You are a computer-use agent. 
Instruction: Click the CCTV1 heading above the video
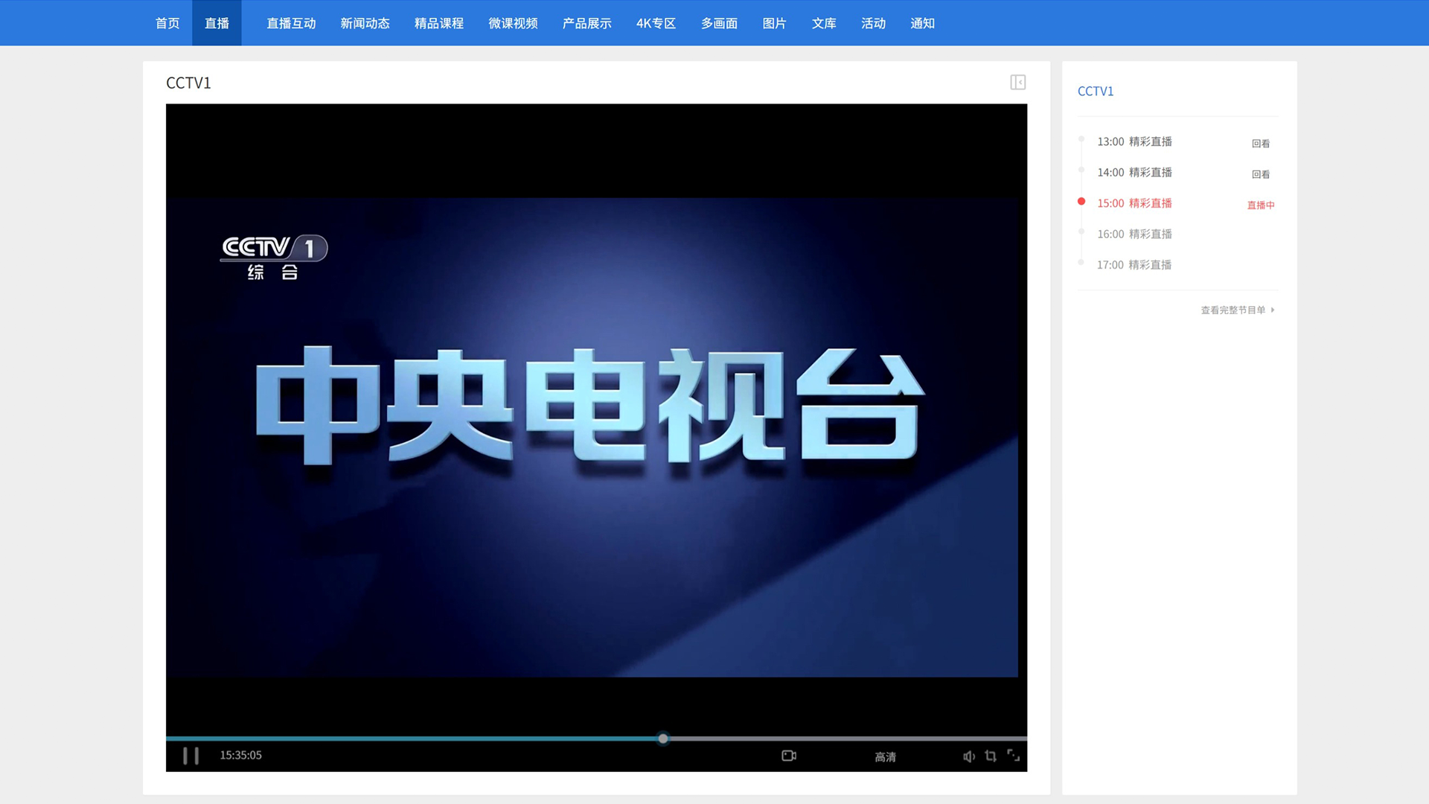(x=188, y=83)
